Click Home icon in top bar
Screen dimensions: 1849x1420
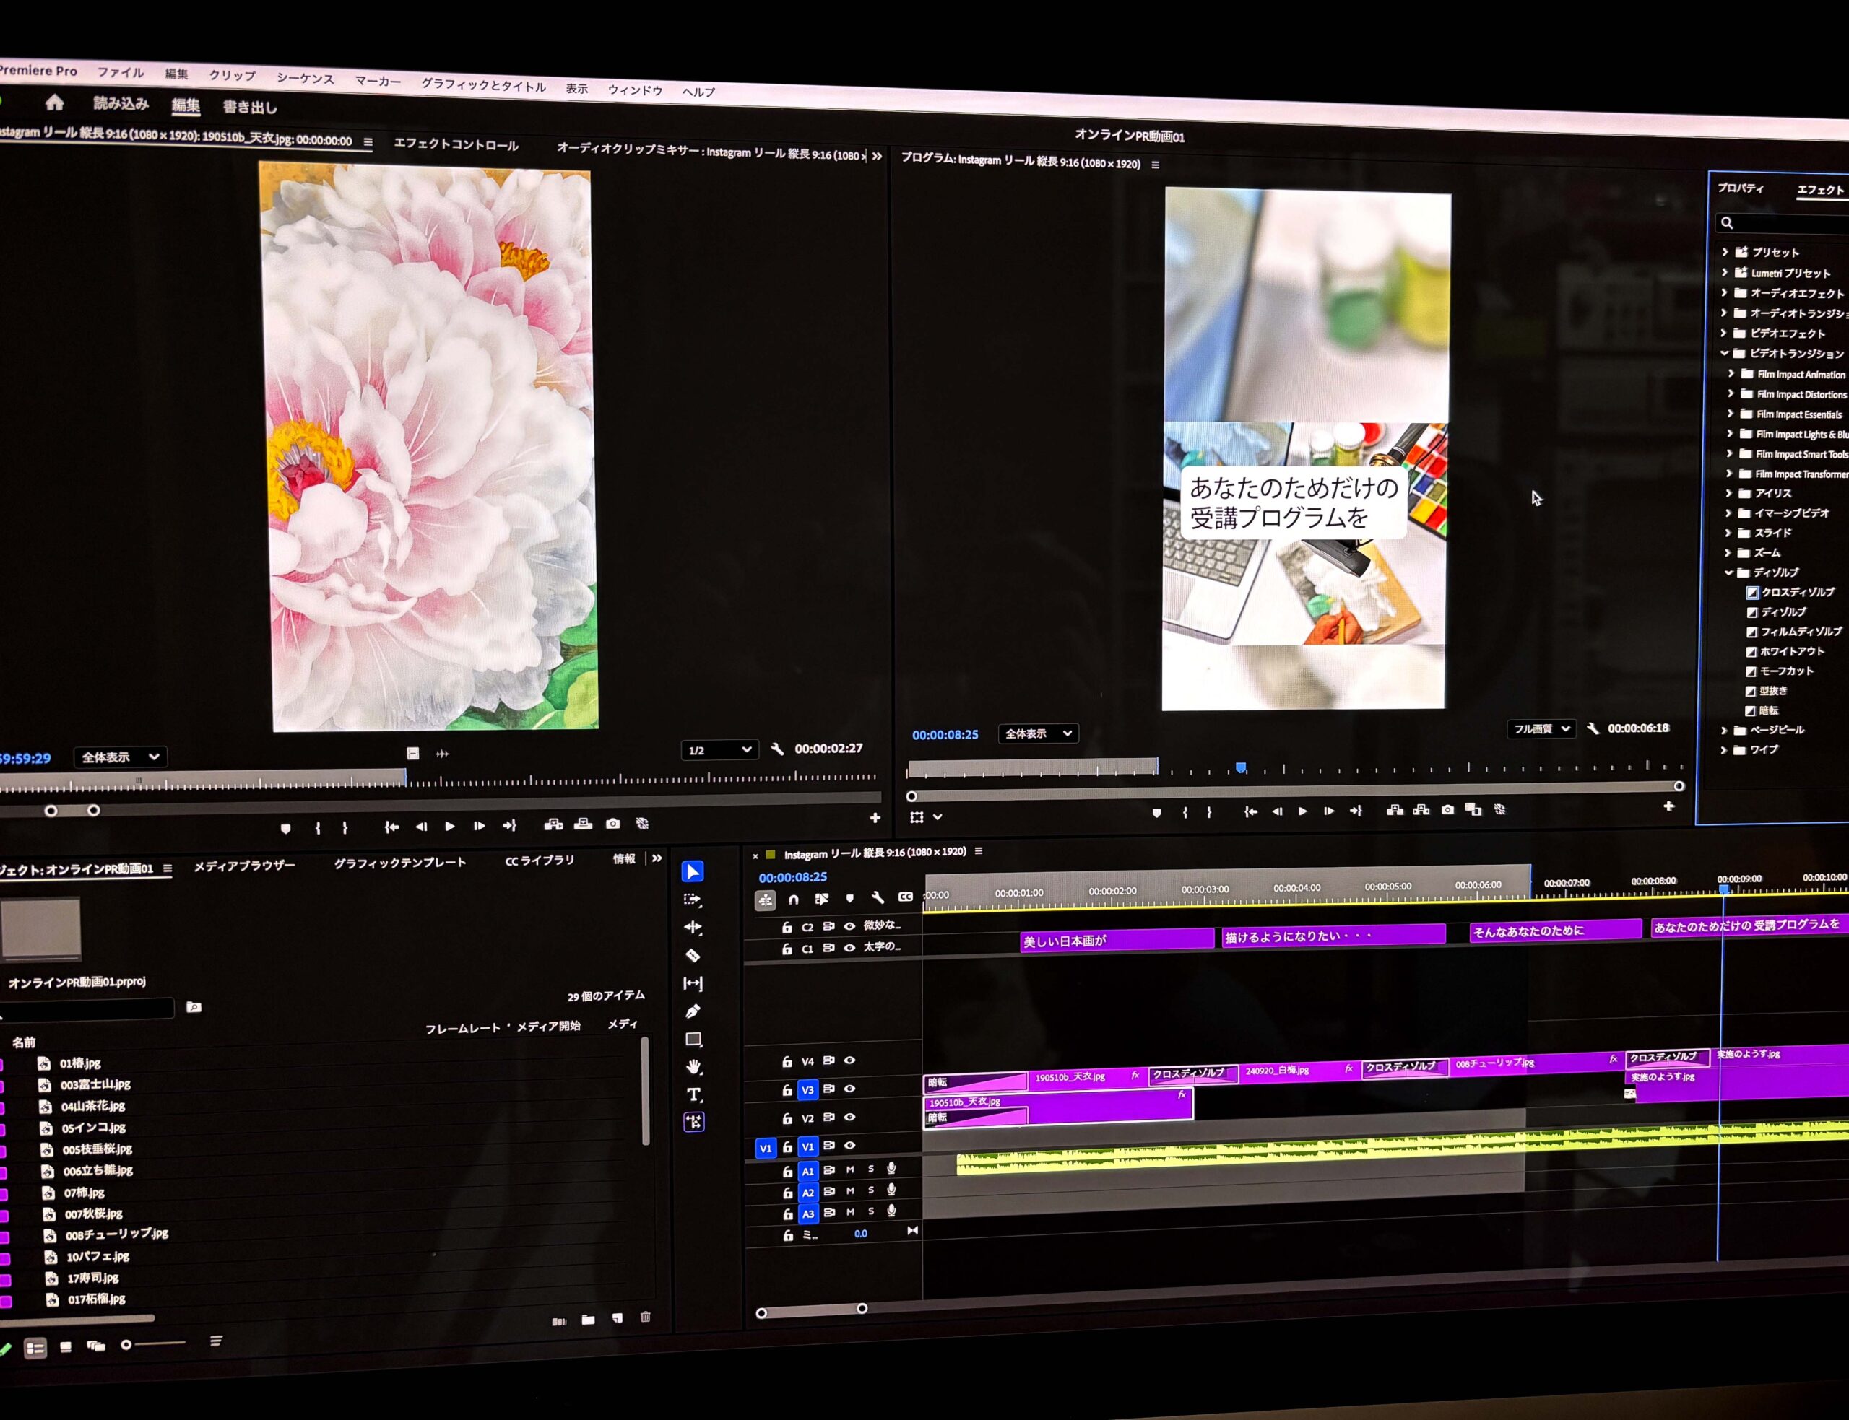[55, 103]
